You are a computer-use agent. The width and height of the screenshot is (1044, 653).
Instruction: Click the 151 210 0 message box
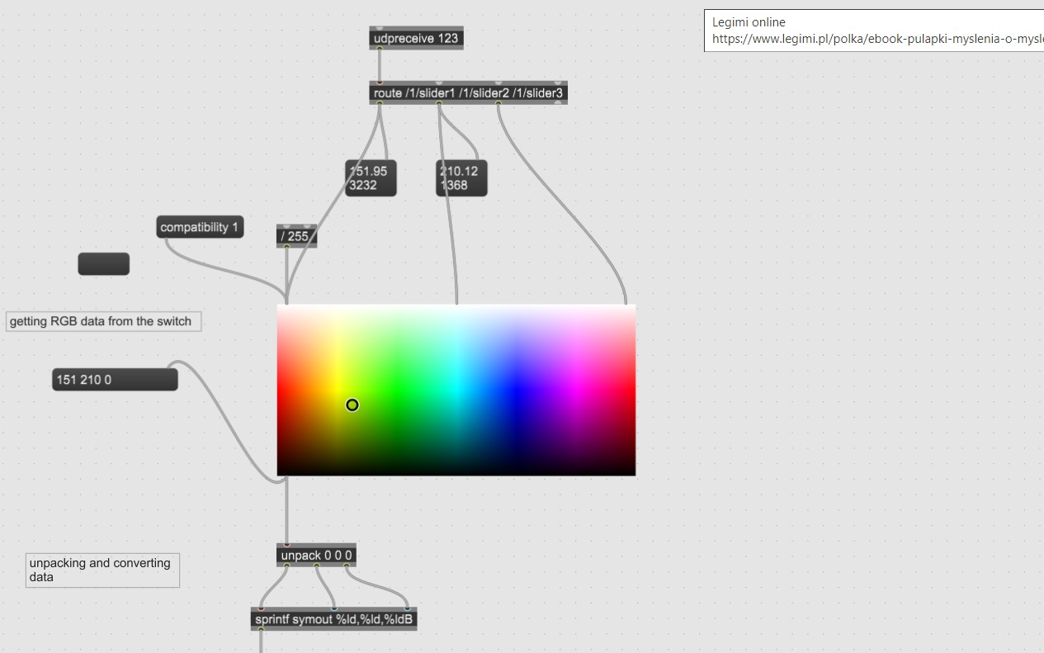click(x=115, y=380)
